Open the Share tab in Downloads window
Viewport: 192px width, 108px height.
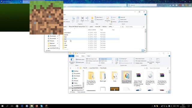click(x=83, y=56)
